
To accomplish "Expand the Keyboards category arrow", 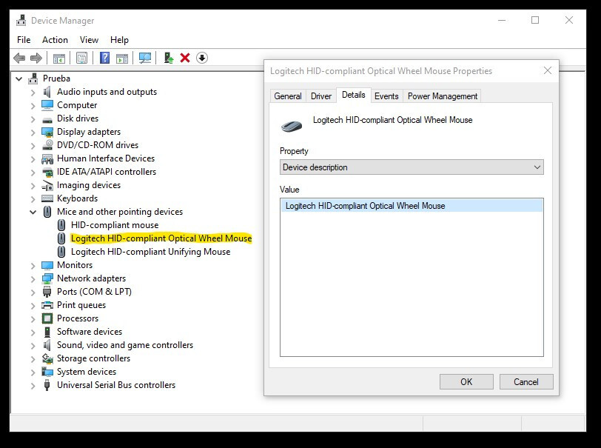I will coord(33,198).
